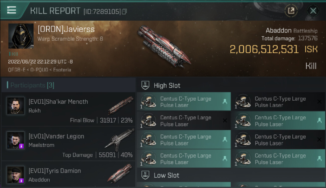Click the Low Slot section icon
326x188 pixels.
click(145, 175)
